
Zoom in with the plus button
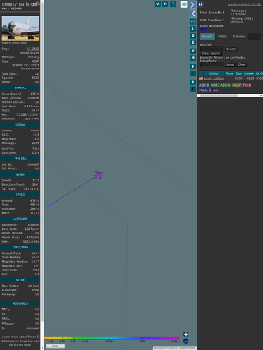[186, 334]
